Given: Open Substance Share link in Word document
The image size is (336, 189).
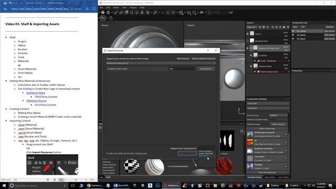Looking at the screenshot, I should pos(36,93).
